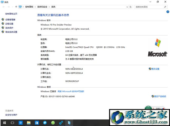
Task: Click the shield icon beside 远程设置
Action: [x=3, y=24]
